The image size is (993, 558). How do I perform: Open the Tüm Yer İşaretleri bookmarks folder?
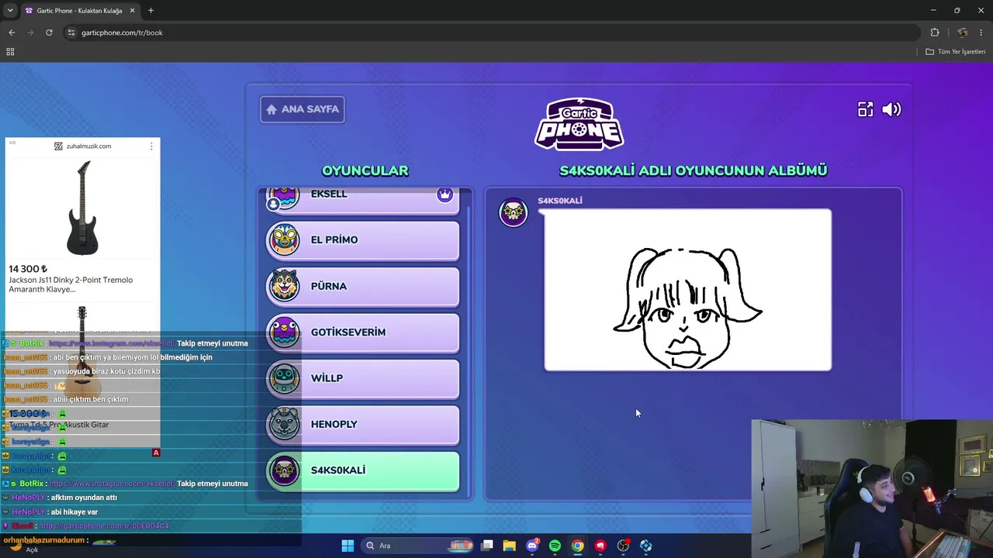(956, 52)
